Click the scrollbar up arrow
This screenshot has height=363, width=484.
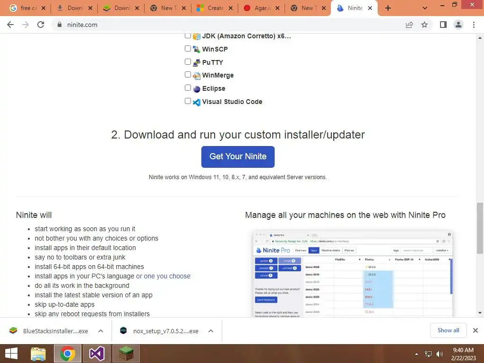click(480, 38)
